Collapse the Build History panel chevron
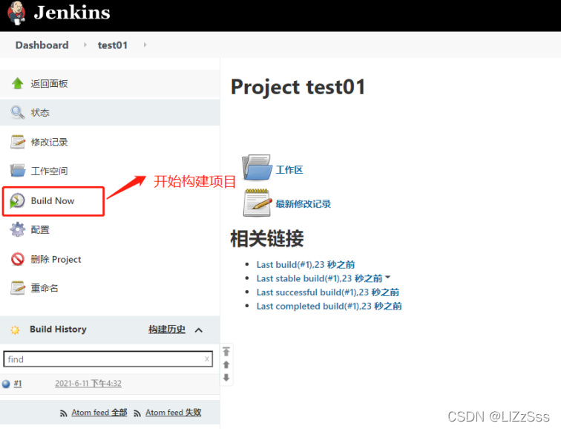The width and height of the screenshot is (561, 429). click(199, 330)
